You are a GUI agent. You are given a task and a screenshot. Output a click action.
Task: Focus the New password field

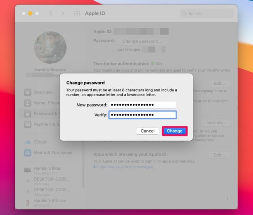(x=143, y=105)
